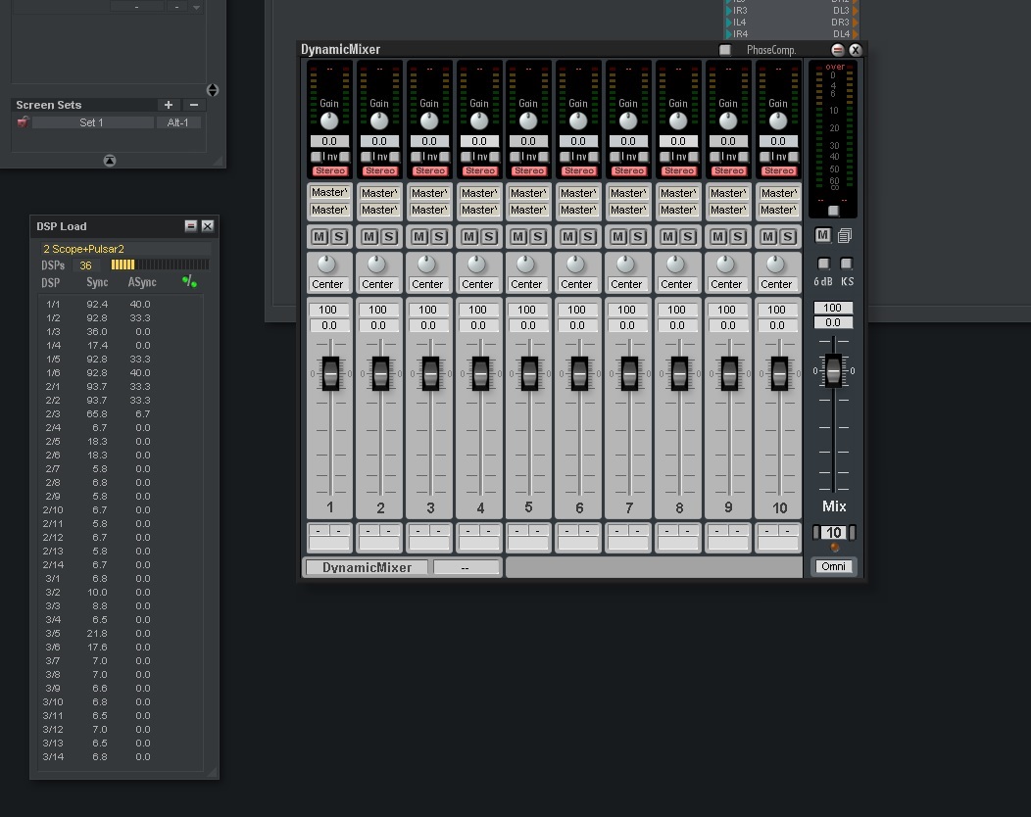Viewport: 1031px width, 817px height.
Task: Click the Omni output button
Action: click(833, 566)
